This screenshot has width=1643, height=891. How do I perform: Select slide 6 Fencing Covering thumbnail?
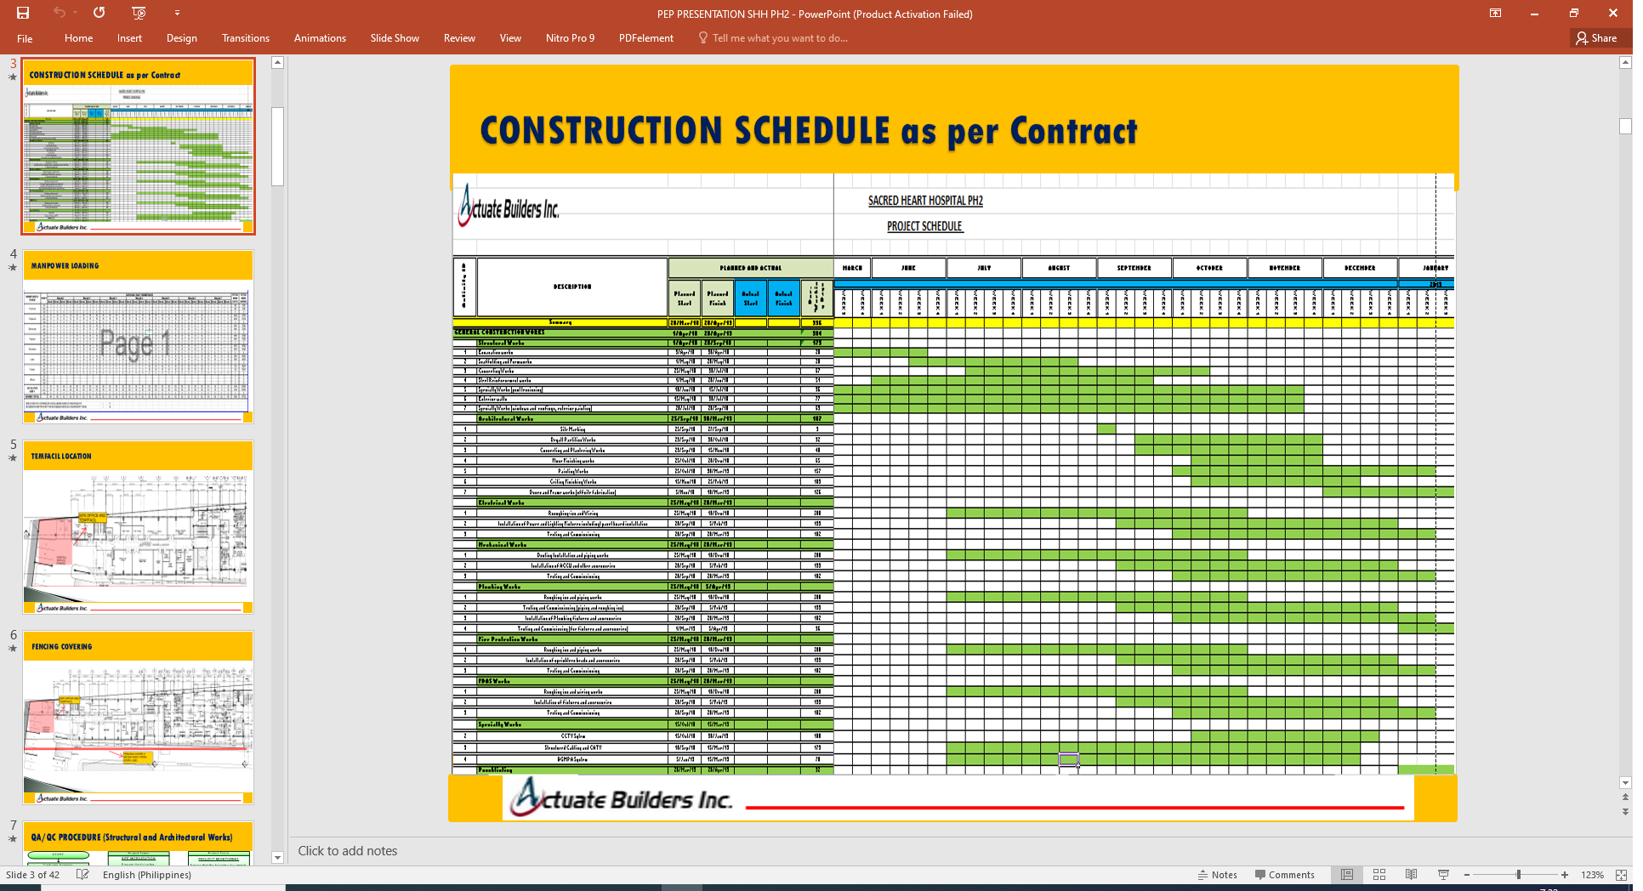138,718
